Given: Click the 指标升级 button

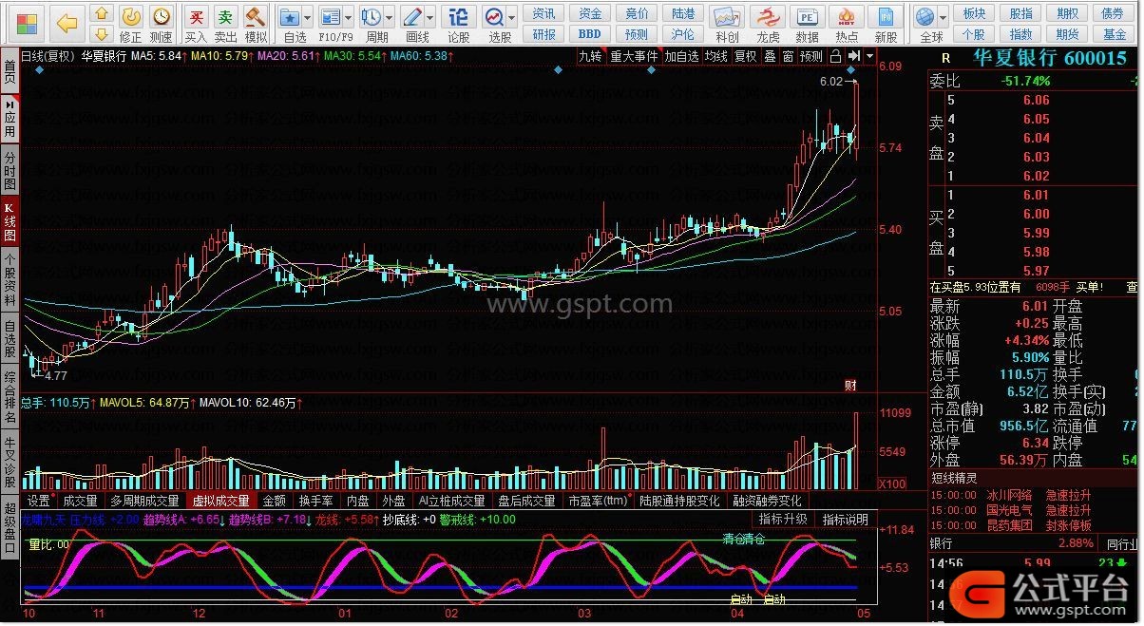Looking at the screenshot, I should (x=783, y=520).
